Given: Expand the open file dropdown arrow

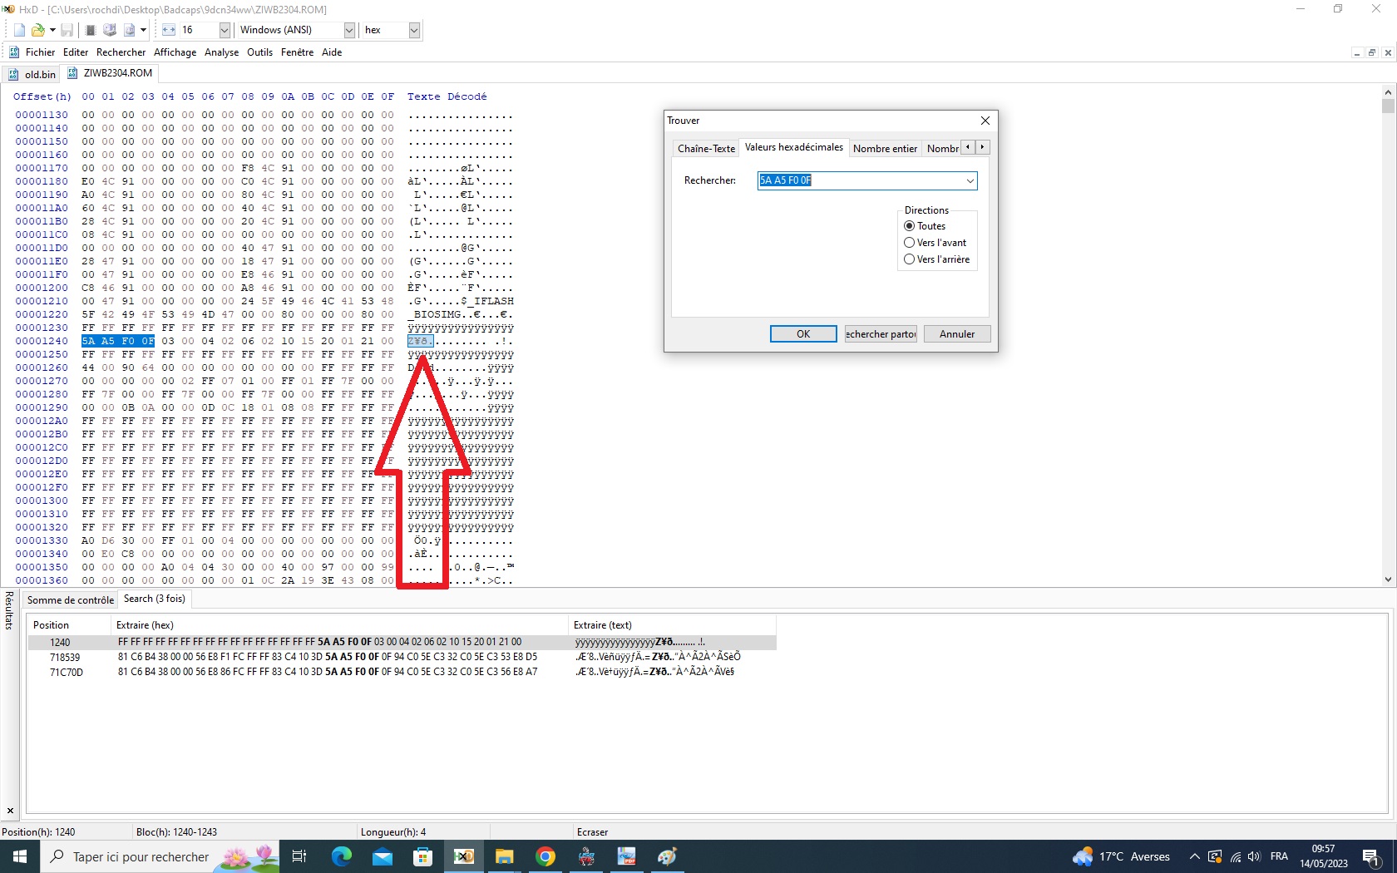Looking at the screenshot, I should point(52,30).
